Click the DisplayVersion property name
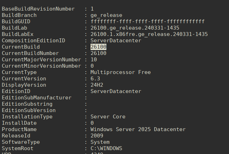 (24, 85)
